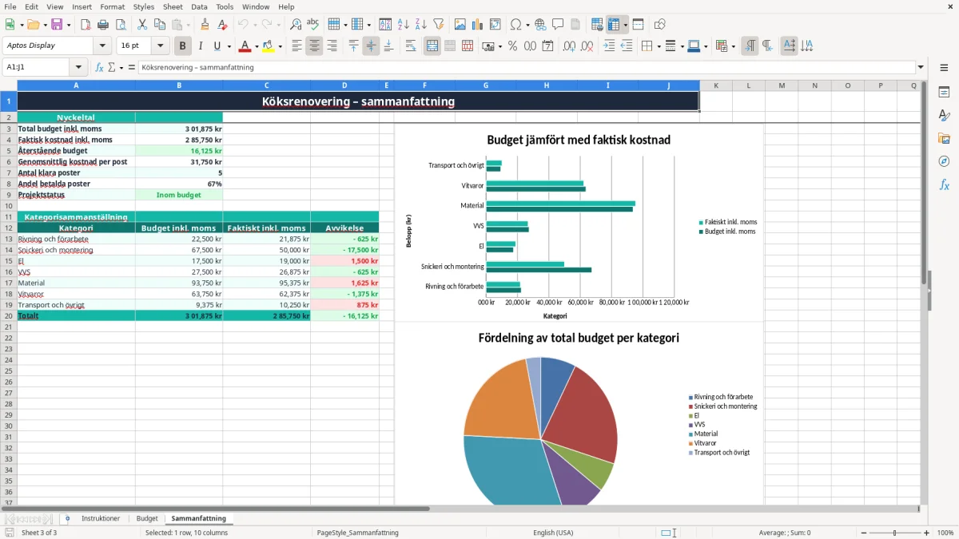Open the Conditional formatting dropdown arrow
This screenshot has height=539, width=959.
pos(733,46)
